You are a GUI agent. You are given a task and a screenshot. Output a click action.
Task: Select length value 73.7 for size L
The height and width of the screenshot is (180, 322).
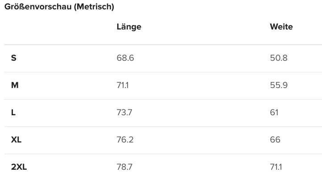tap(124, 113)
